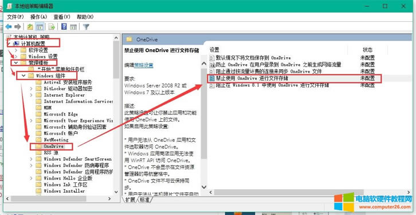This screenshot has width=416, height=215.
Task: Click the folder icon beside NetMeeting
Action: [x=39, y=140]
